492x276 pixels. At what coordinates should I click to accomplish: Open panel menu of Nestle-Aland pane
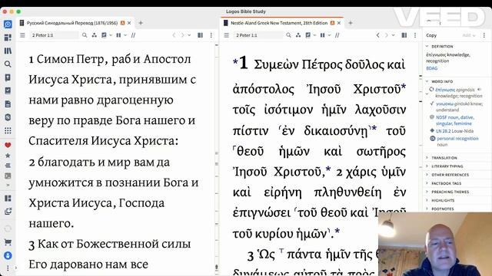[226, 35]
